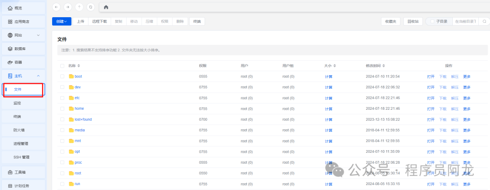Click 计算 size link for dev folder
490x190 pixels.
tap(328, 87)
